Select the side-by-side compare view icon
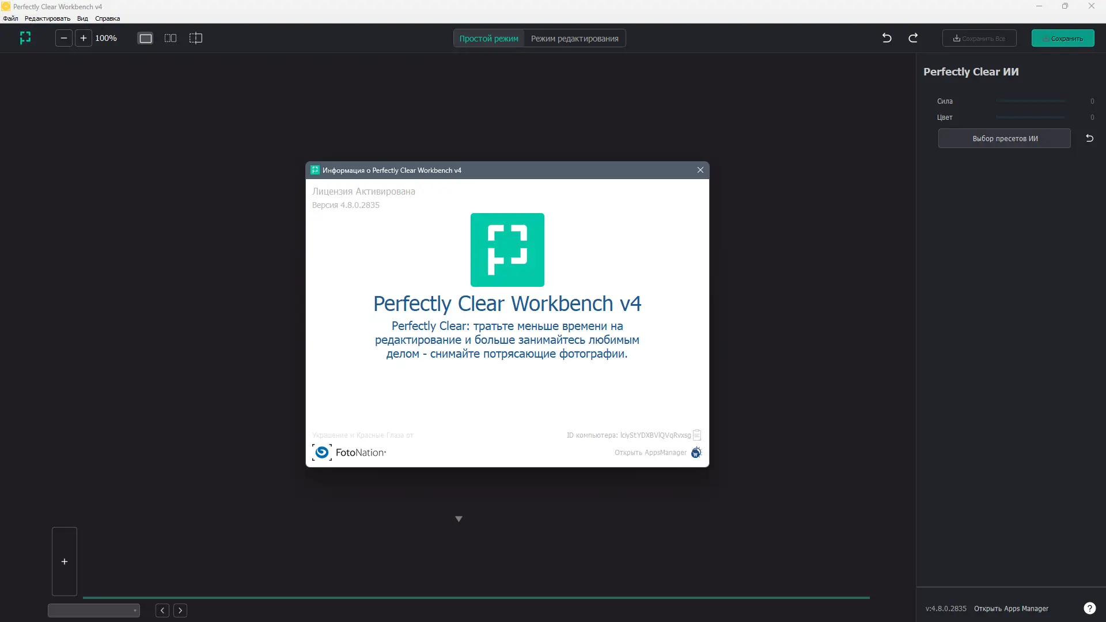1106x622 pixels. tap(171, 38)
